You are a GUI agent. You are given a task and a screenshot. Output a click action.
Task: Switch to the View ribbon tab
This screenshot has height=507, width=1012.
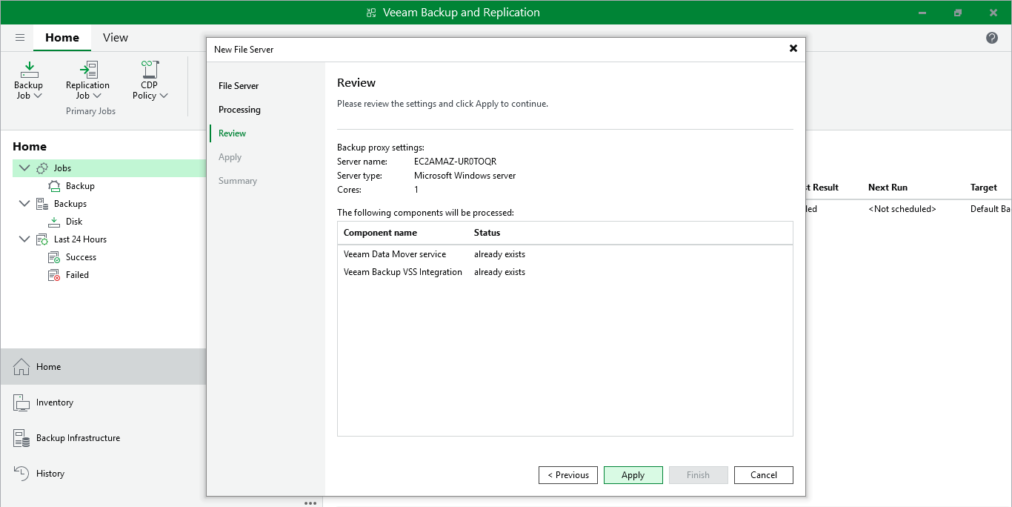point(116,38)
